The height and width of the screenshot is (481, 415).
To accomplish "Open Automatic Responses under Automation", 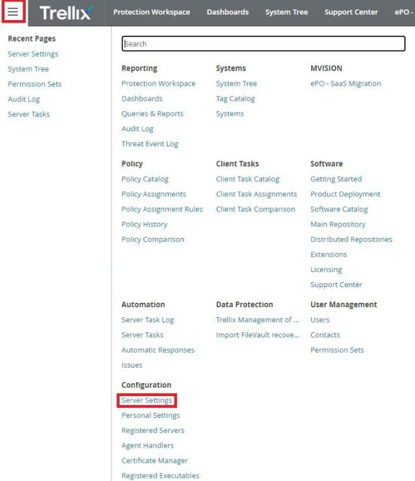I will 157,350.
